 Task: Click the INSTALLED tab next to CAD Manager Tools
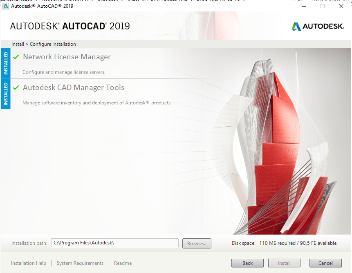6,94
